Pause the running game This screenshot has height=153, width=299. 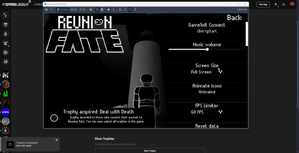pyautogui.click(x=46, y=10)
